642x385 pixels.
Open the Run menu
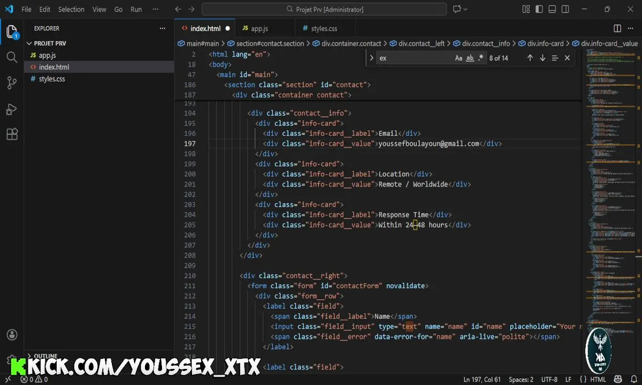pos(136,9)
